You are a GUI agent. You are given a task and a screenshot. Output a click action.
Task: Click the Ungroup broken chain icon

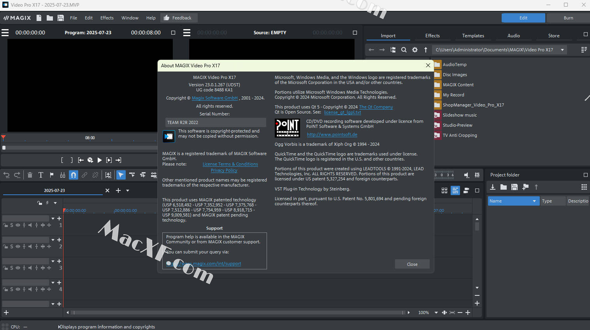(x=95, y=175)
